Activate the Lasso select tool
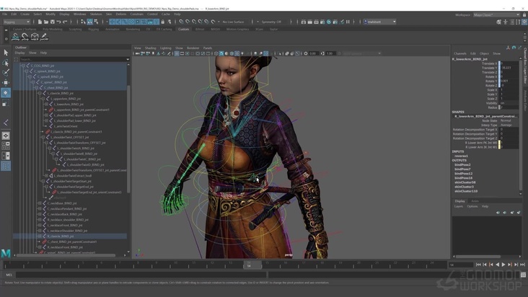Screen dimensions: 528x297 [x=6, y=63]
